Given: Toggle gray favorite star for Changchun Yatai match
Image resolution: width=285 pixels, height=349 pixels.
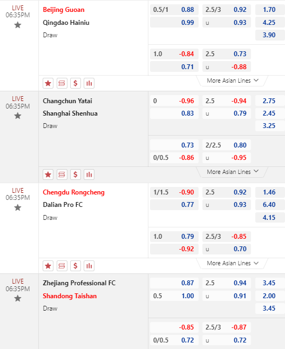Looking at the screenshot, I should tap(18, 116).
